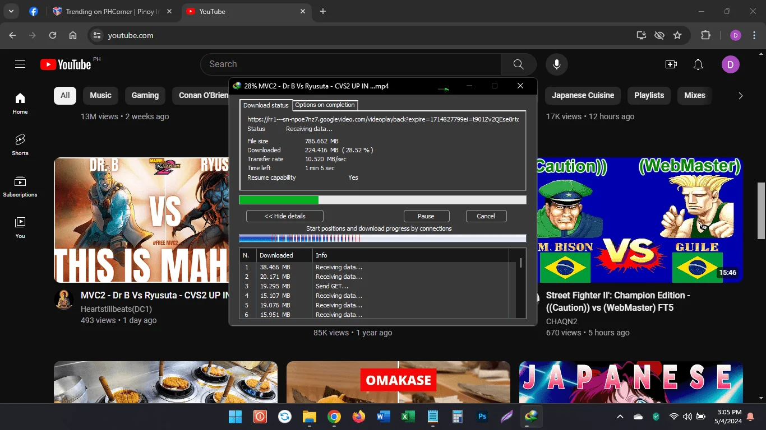The image size is (766, 430).
Task: Open the YouTube Create video icon
Action: tap(671, 64)
